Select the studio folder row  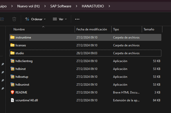[x=85, y=53]
